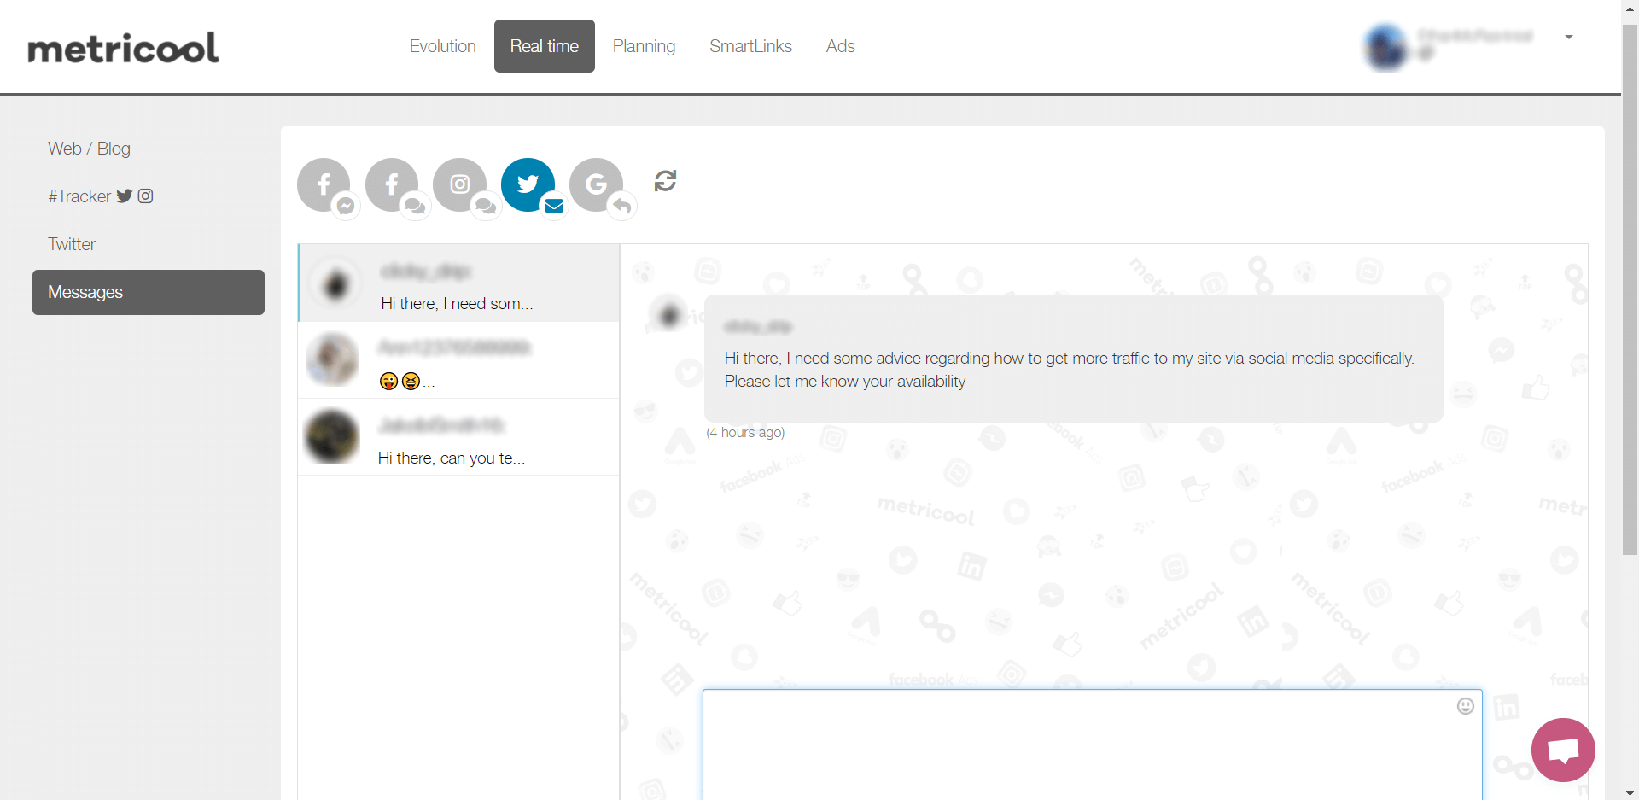
Task: Click the "(4 hours ago)" timestamp
Action: click(x=745, y=433)
